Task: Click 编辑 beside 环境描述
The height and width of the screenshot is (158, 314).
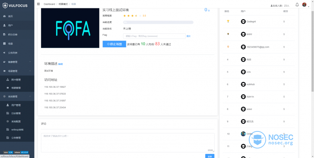Action: pos(60,64)
